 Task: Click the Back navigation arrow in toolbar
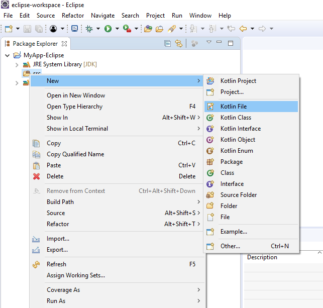tap(243, 29)
